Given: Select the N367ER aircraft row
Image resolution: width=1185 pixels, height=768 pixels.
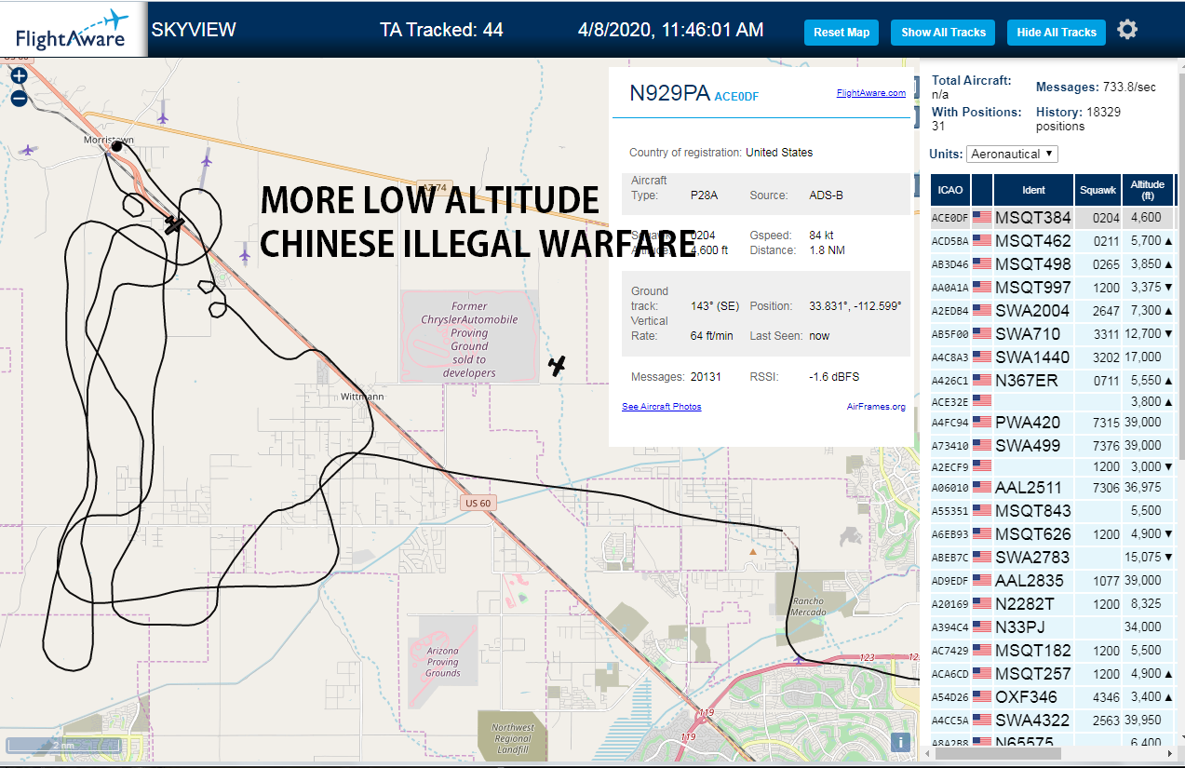Looking at the screenshot, I should coord(1052,381).
